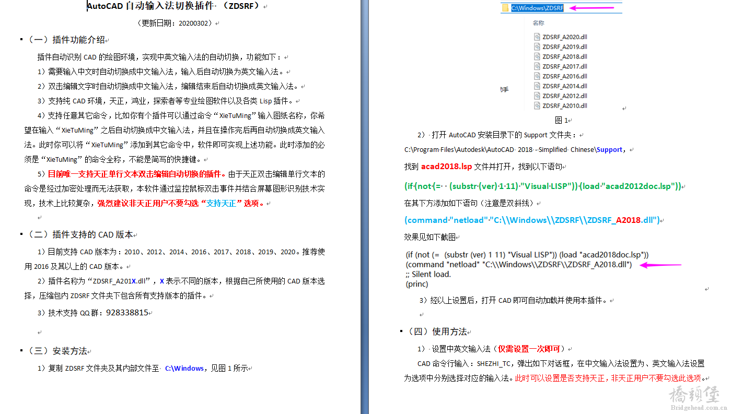Viewport: 731px width, 414px height.
Task: Click the ZDSRF_A2016.dll file name
Action: click(564, 76)
